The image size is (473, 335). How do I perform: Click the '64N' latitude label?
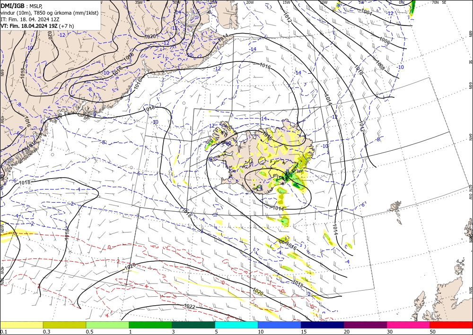click(470, 137)
